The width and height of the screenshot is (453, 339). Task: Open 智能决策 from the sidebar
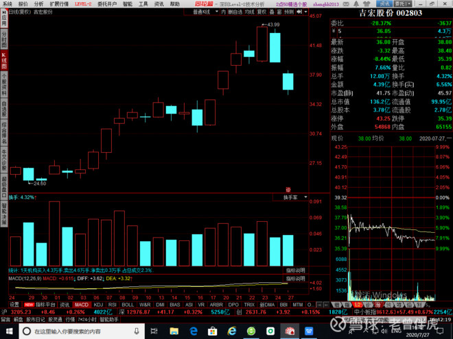click(4, 214)
